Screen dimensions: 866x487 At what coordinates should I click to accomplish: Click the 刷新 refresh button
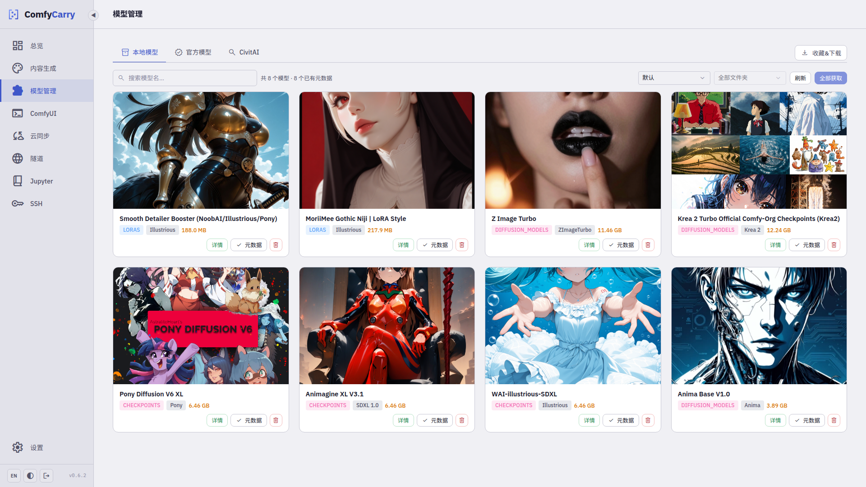click(800, 78)
